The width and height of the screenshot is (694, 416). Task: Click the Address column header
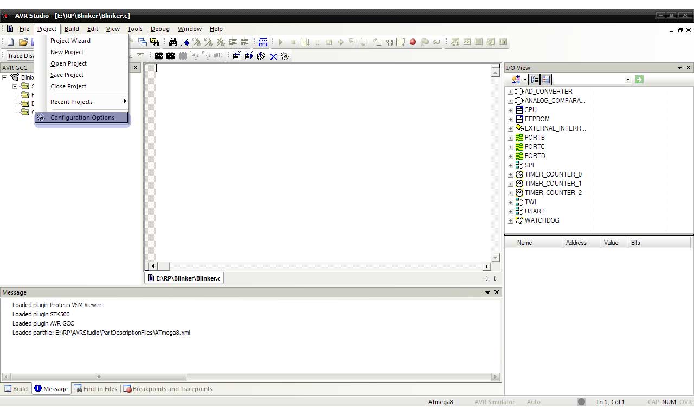[x=582, y=243]
